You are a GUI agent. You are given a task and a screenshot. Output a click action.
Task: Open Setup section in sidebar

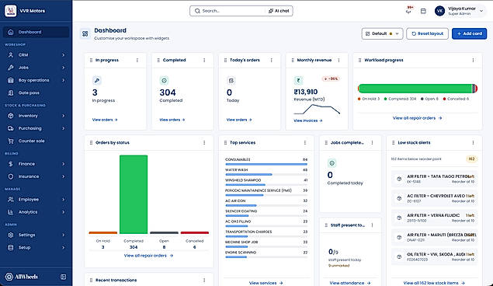pyautogui.click(x=36, y=248)
